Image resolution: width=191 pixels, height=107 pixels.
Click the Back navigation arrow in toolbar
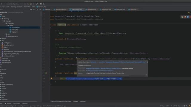tap(1, 4)
